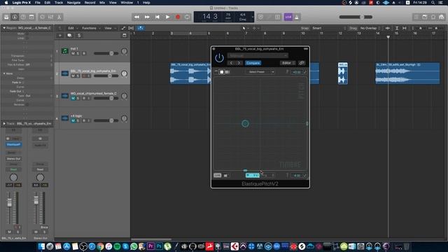Screen dimensions: 448x252
Task: Open the Editor view dropdown in plugin
Action: [288, 63]
